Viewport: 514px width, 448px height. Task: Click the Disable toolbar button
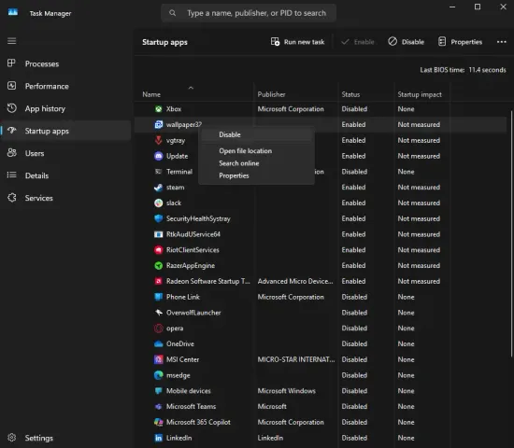[x=407, y=42]
